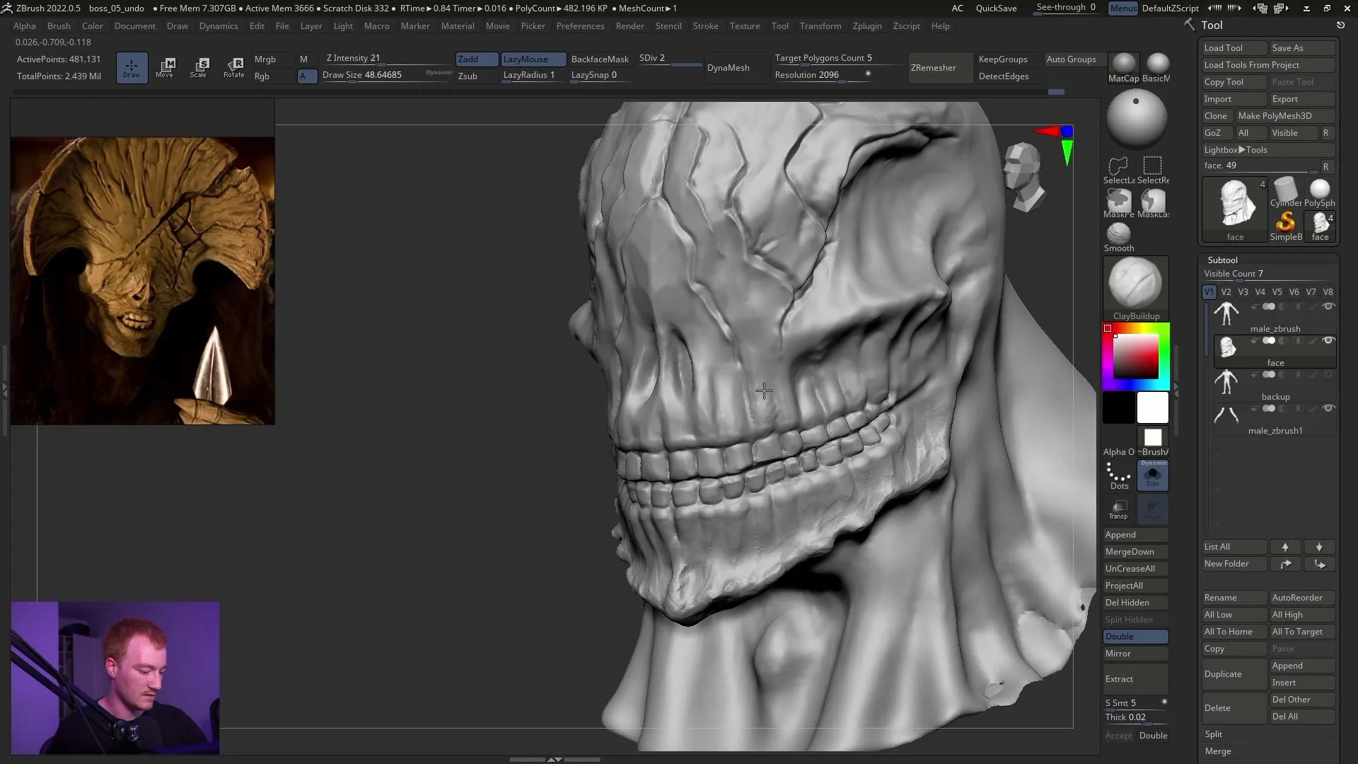This screenshot has height=764, width=1358.
Task: Enable Solo mode
Action: pos(1152,475)
